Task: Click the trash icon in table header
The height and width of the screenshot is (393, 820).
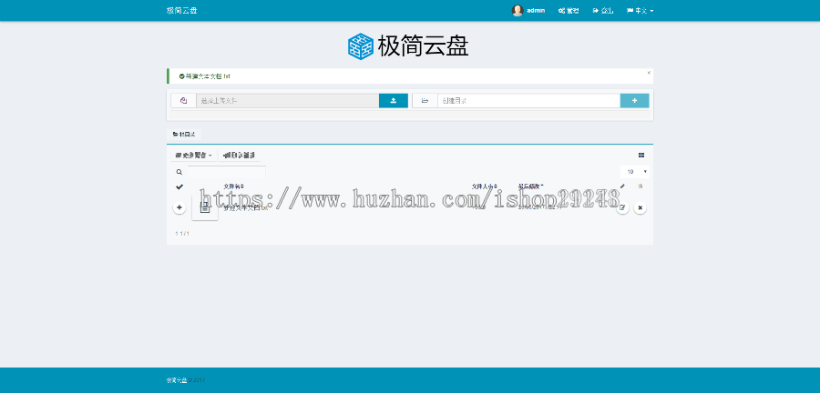Action: point(641,186)
